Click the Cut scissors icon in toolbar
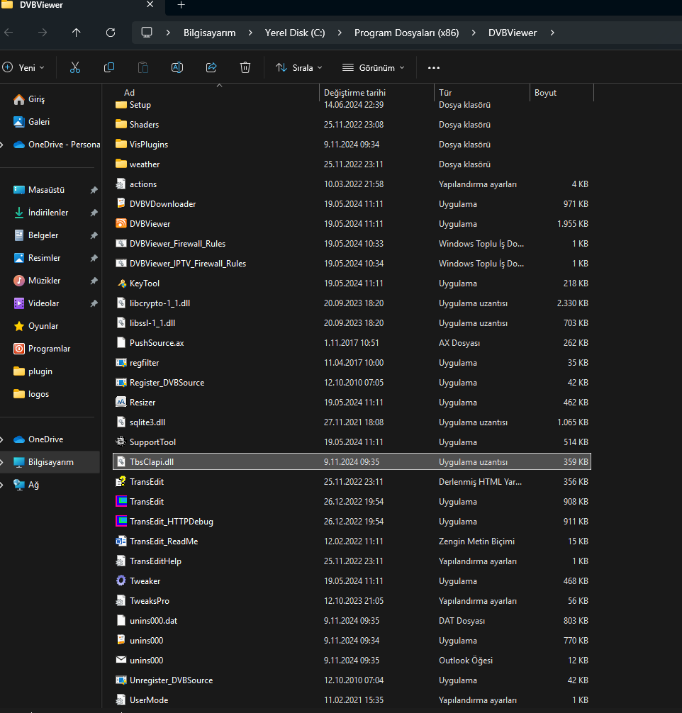 [75, 67]
